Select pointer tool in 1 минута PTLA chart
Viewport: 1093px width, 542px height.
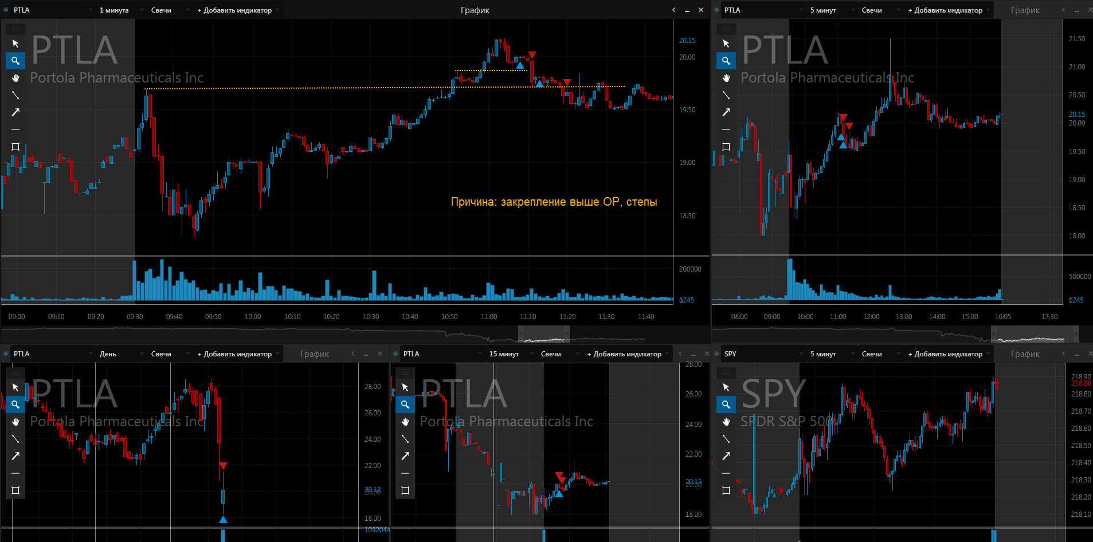[x=15, y=44]
